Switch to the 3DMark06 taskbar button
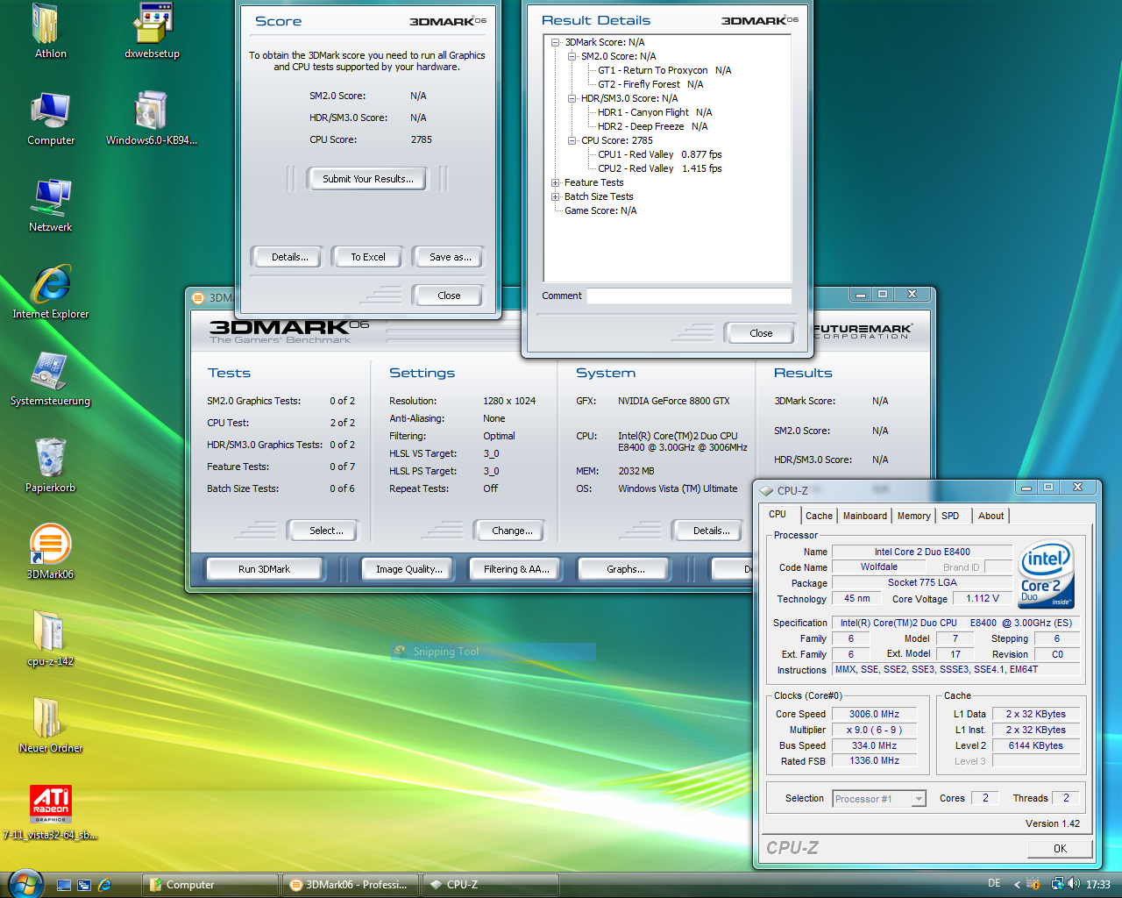Image resolution: width=1122 pixels, height=898 pixels. 351,885
